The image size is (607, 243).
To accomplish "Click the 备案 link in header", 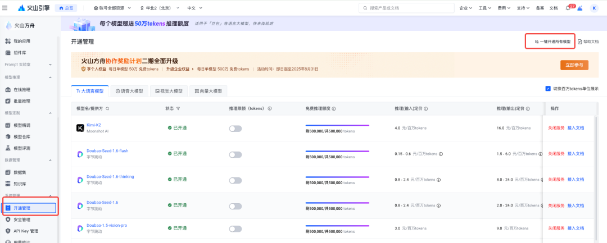I will point(540,8).
